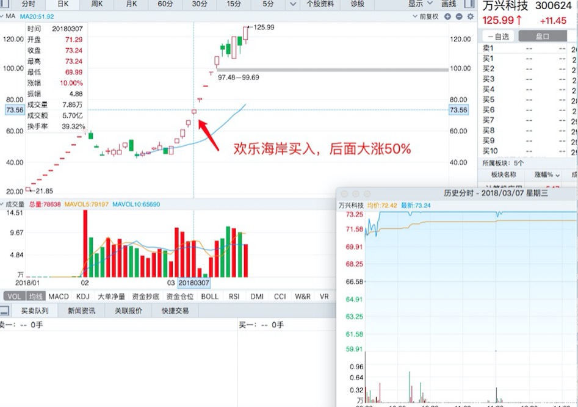Click left sidebar panel toggle icon
578x407 pixels.
pyautogui.click(x=5, y=4)
